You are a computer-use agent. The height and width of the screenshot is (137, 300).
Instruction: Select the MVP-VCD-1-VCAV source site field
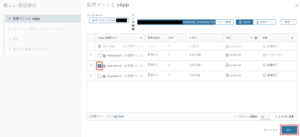[109, 20]
